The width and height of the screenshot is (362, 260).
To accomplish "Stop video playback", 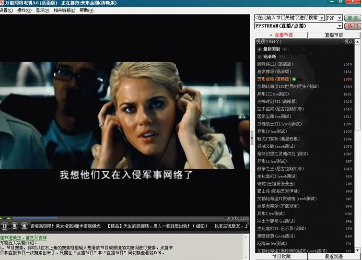I will [x=14, y=225].
